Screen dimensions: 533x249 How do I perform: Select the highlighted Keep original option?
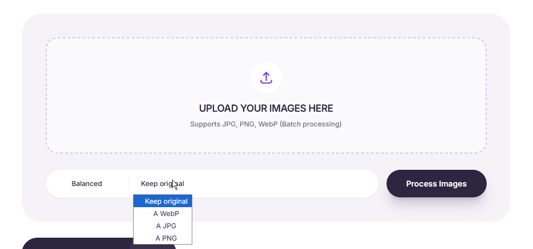163,201
